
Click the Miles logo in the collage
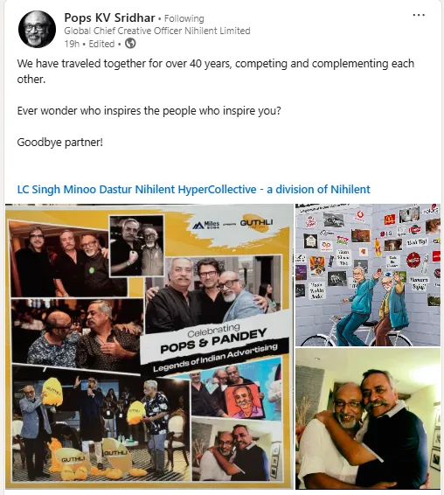click(206, 225)
